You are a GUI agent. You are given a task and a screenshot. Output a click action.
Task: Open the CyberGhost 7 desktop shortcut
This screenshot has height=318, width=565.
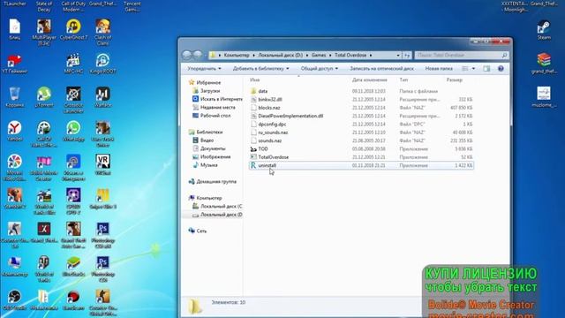click(x=73, y=29)
